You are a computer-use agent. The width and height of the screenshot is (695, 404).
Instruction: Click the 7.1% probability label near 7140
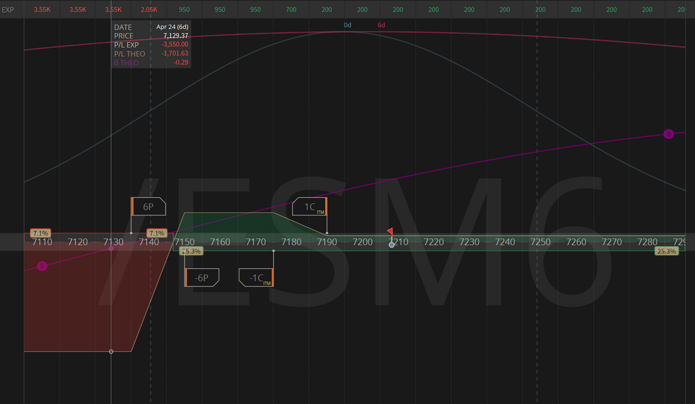(157, 233)
